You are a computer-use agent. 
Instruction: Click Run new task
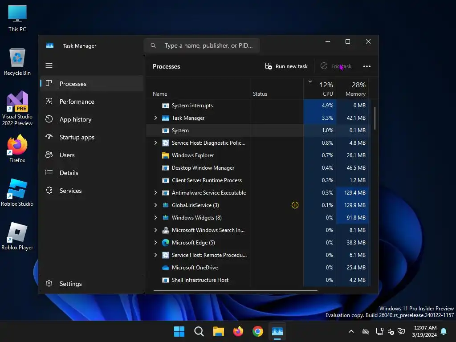(x=286, y=66)
